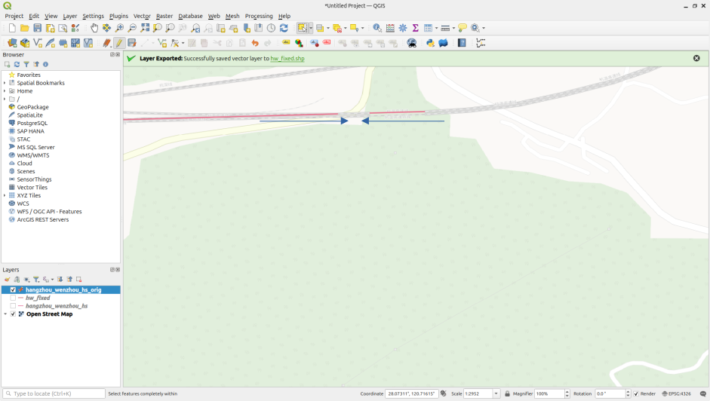This screenshot has width=710, height=401.
Task: Dismiss the Layer Exported message bar
Action: point(696,58)
